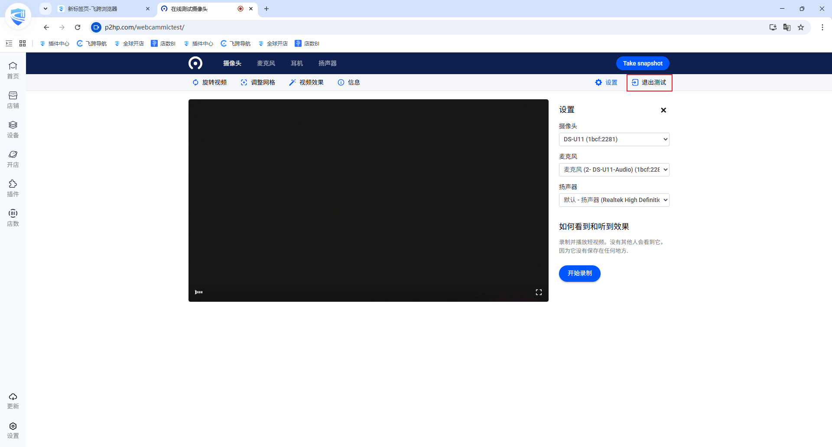The width and height of the screenshot is (832, 447).
Task: Bookmark this page with star icon
Action: pyautogui.click(x=801, y=27)
